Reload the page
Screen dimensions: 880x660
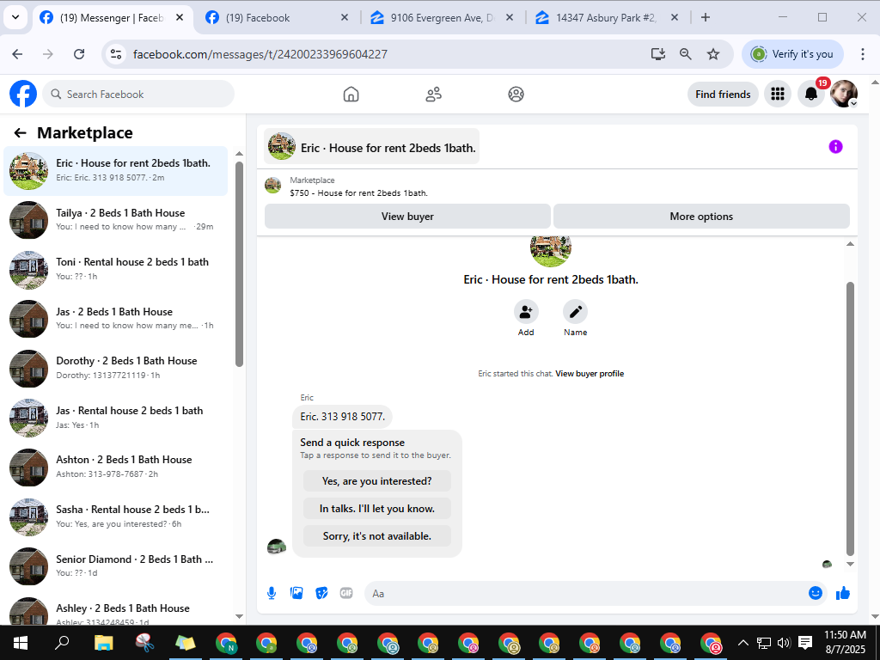tap(79, 54)
